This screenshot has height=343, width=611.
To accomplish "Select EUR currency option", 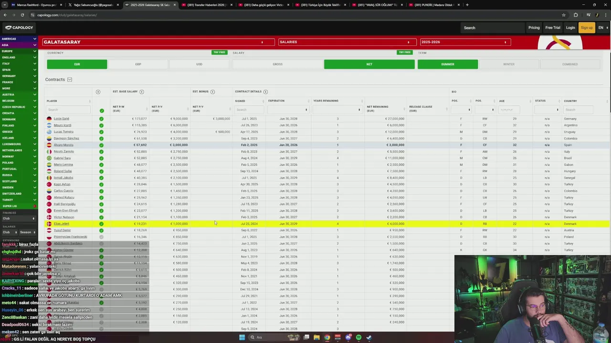I will click(77, 64).
